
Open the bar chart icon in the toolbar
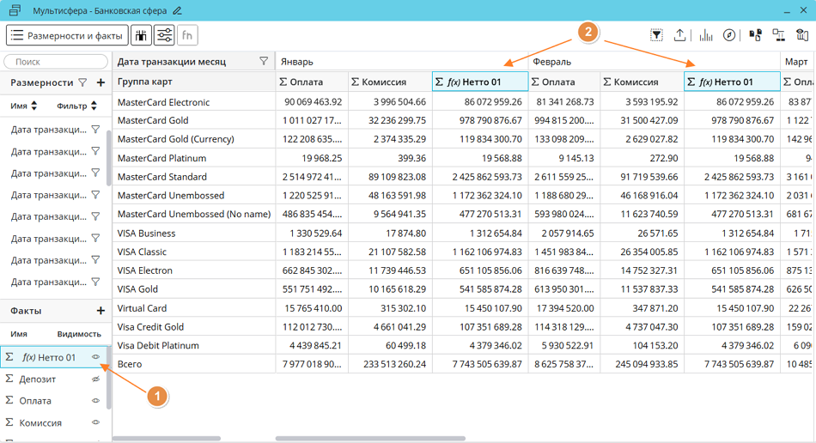[706, 35]
